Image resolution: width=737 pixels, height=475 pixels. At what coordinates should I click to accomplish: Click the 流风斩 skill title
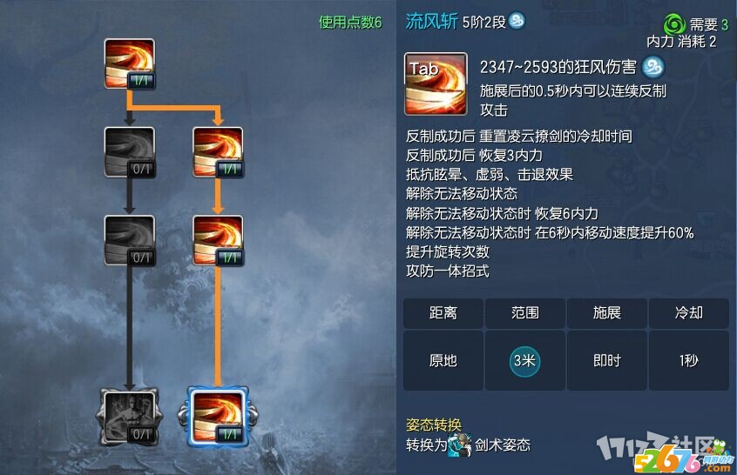(x=431, y=21)
